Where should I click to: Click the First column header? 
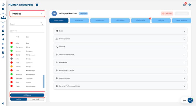tap(17, 37)
